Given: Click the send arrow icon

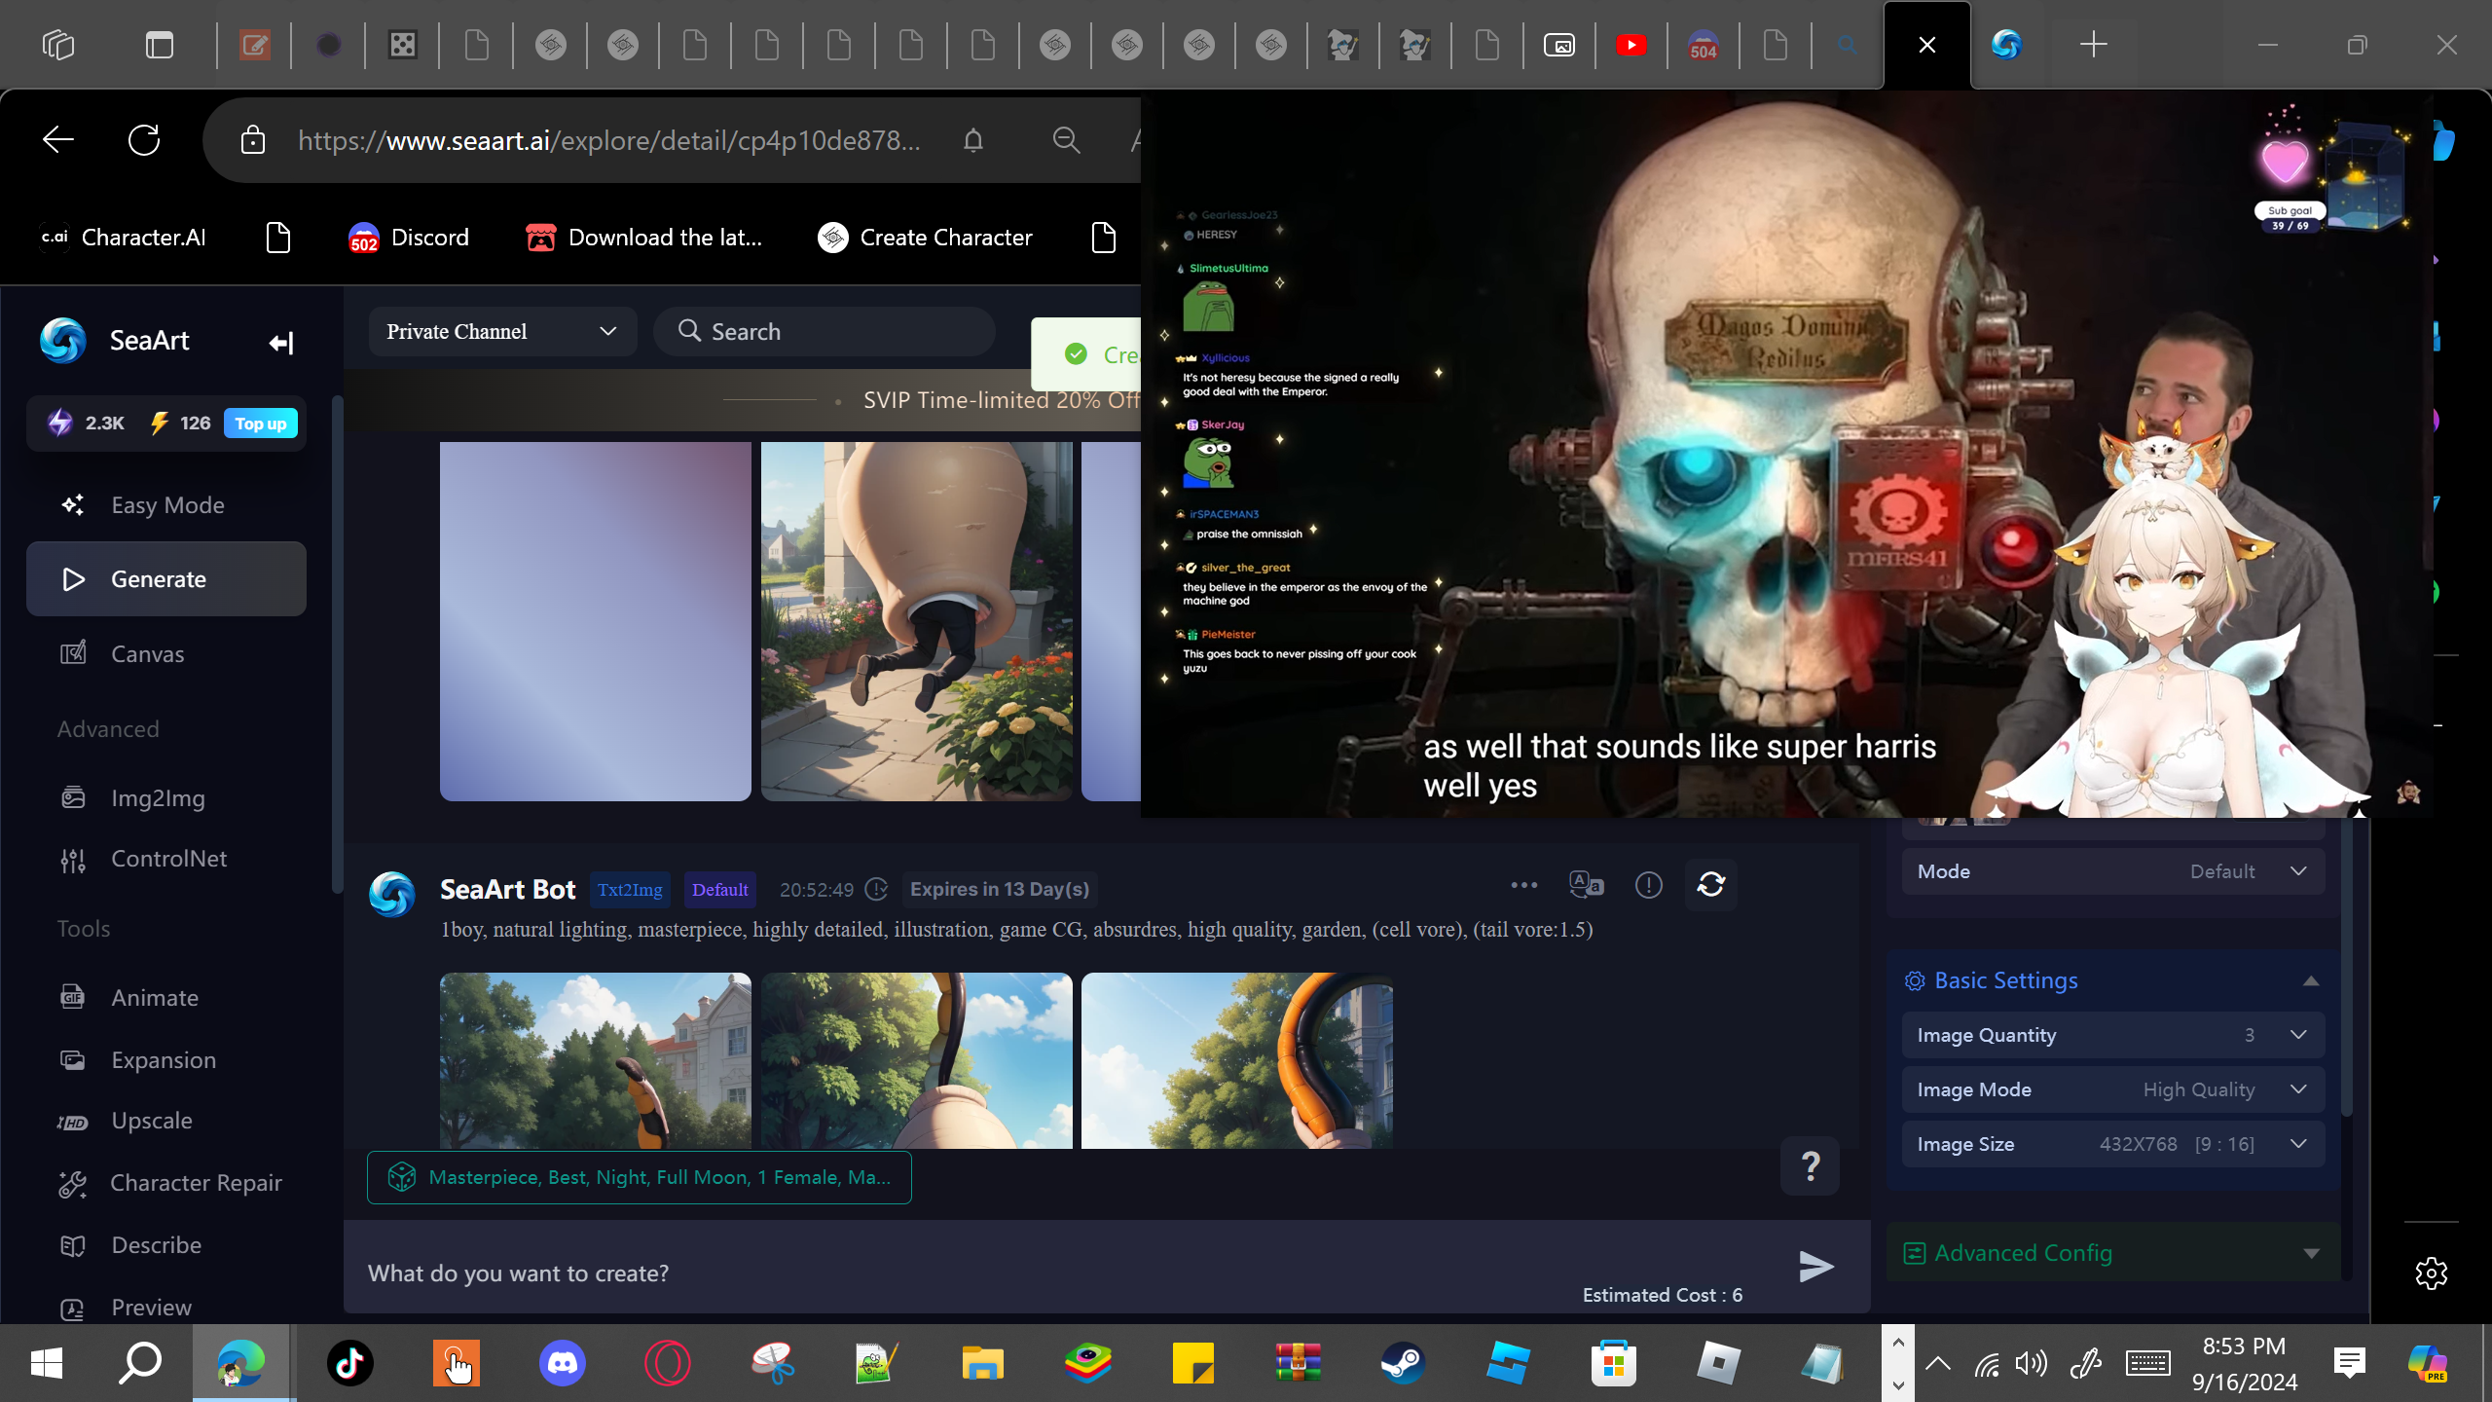Looking at the screenshot, I should pos(1815,1267).
